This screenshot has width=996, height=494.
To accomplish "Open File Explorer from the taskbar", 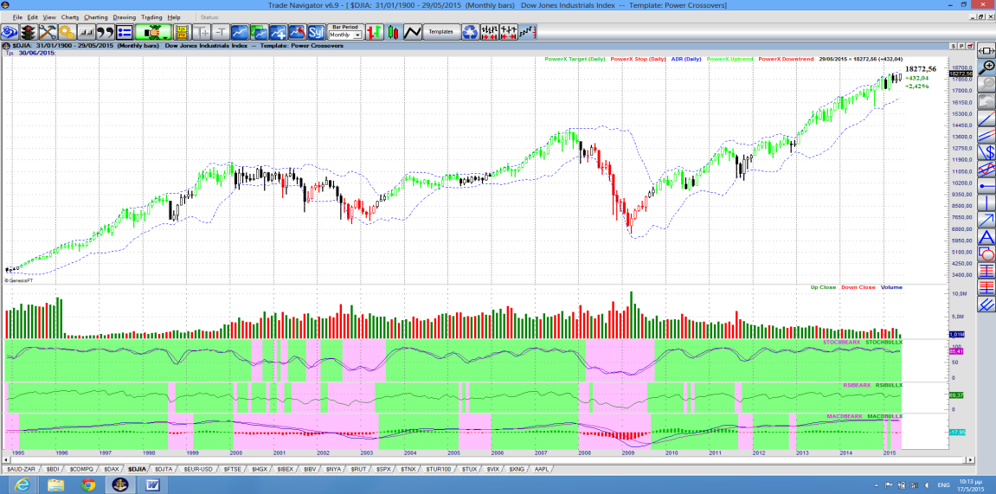I will coord(55,485).
